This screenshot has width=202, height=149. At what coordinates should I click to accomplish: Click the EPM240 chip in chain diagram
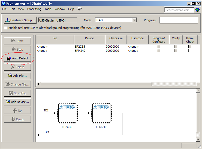(x=101, y=113)
